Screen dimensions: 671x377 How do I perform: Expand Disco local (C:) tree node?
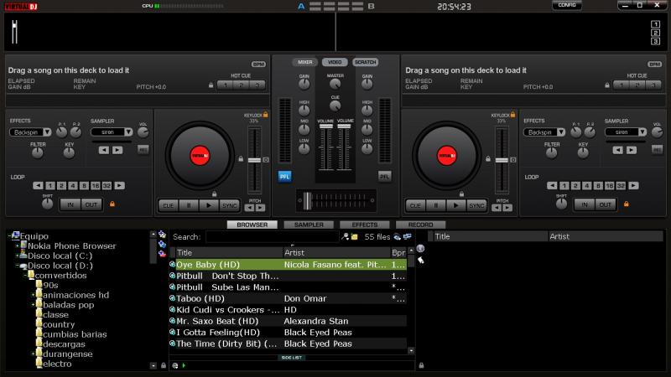click(x=18, y=256)
